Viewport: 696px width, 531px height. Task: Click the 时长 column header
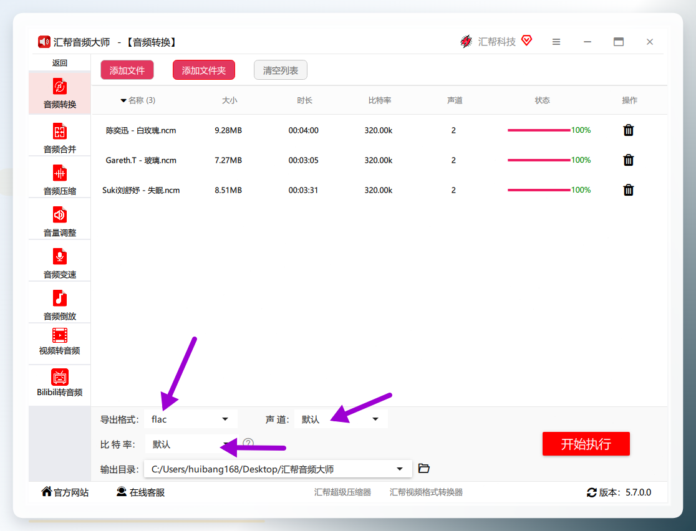[304, 100]
